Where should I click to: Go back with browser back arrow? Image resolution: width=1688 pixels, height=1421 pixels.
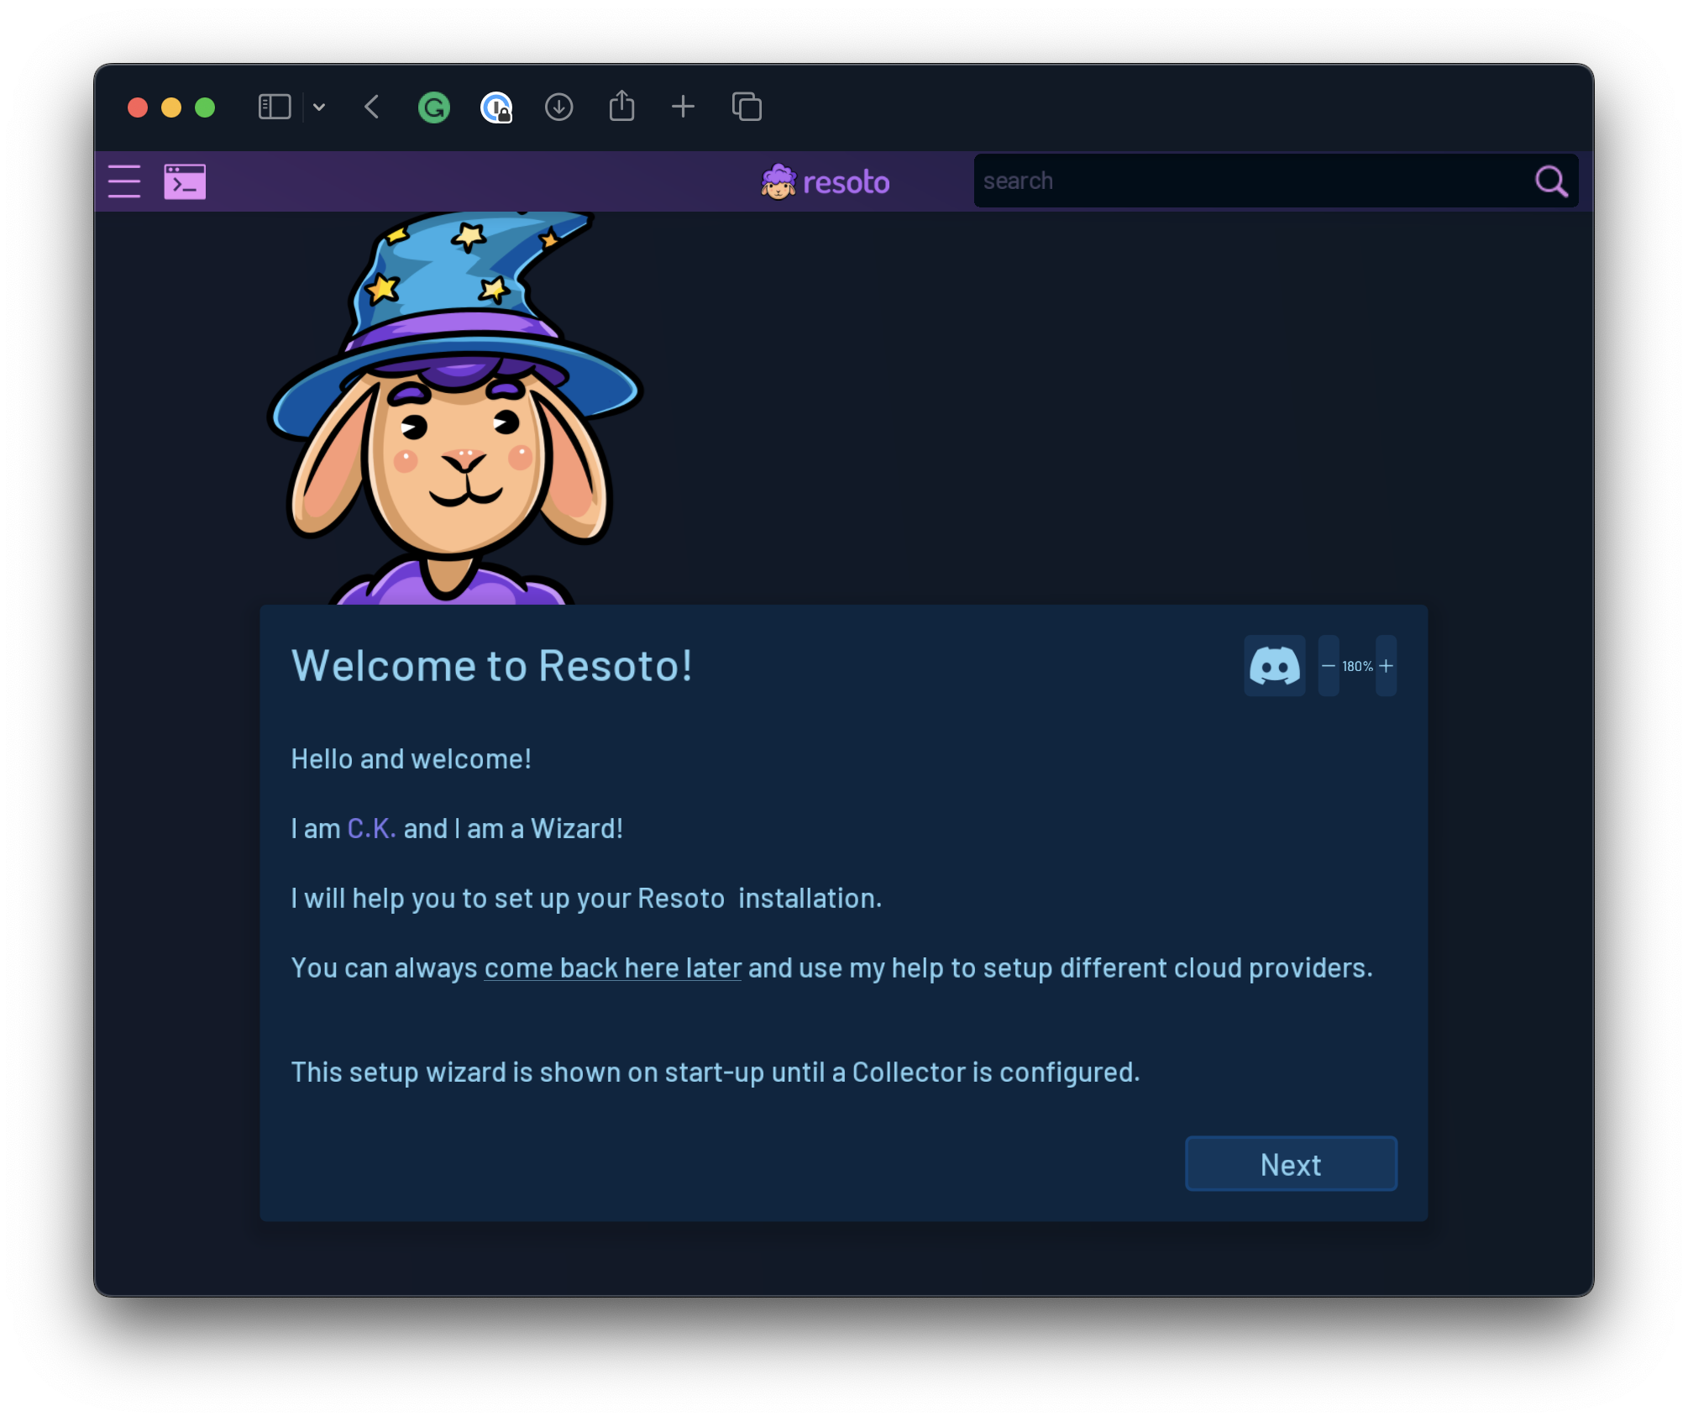click(x=372, y=107)
